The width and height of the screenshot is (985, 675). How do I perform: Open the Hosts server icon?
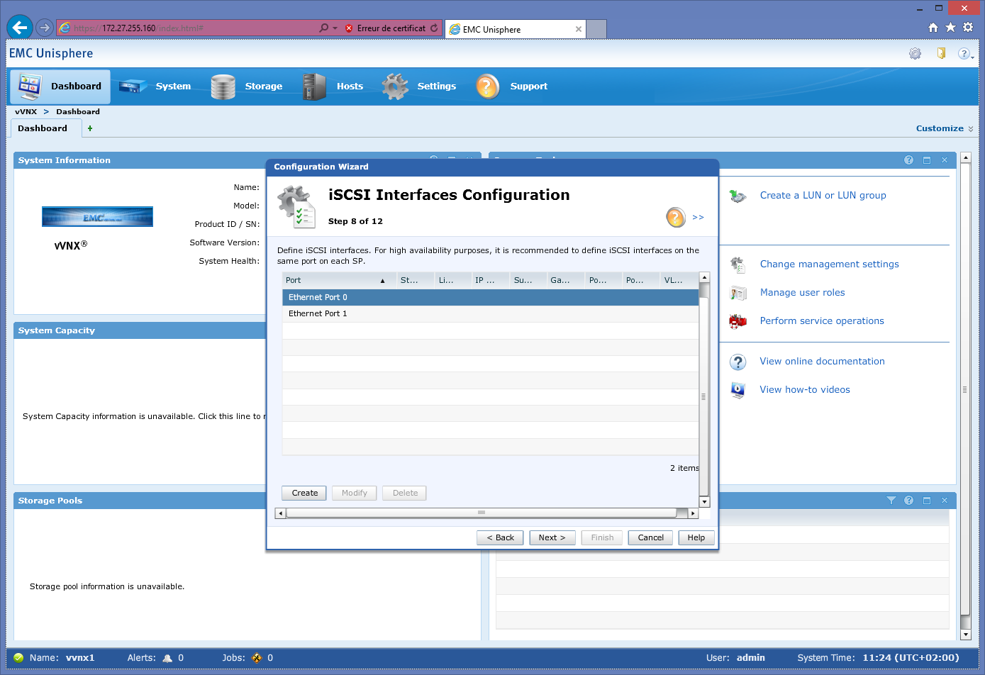point(314,87)
